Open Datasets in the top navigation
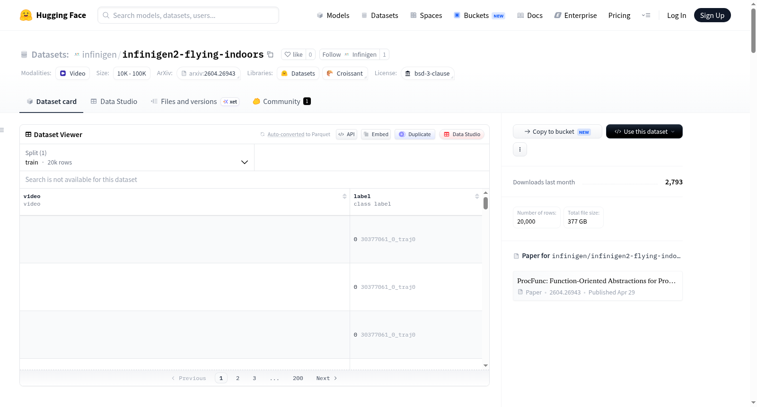 pos(380,15)
